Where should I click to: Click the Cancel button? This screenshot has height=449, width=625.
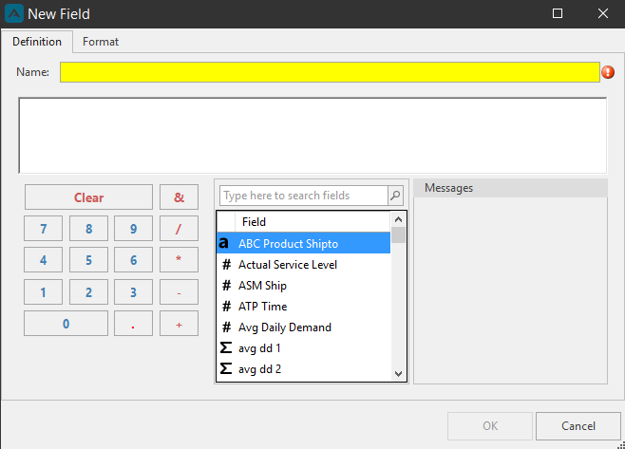[578, 426]
